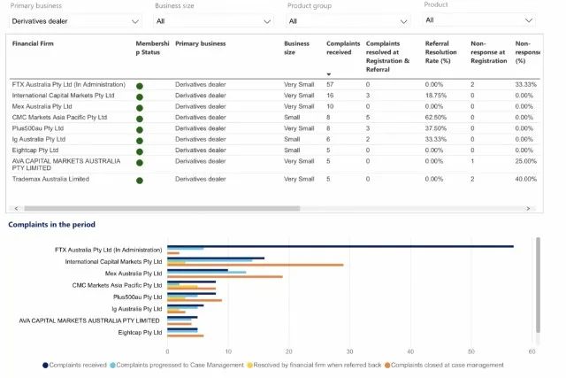
Task: Click the table's left scroll arrow
Action: click(x=16, y=209)
